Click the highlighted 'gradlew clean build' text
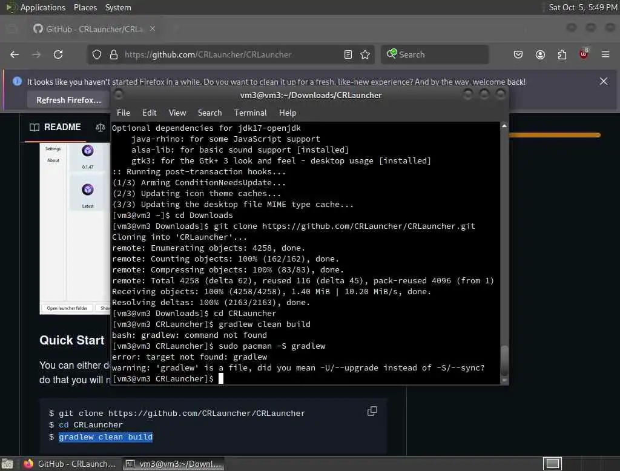 click(105, 436)
